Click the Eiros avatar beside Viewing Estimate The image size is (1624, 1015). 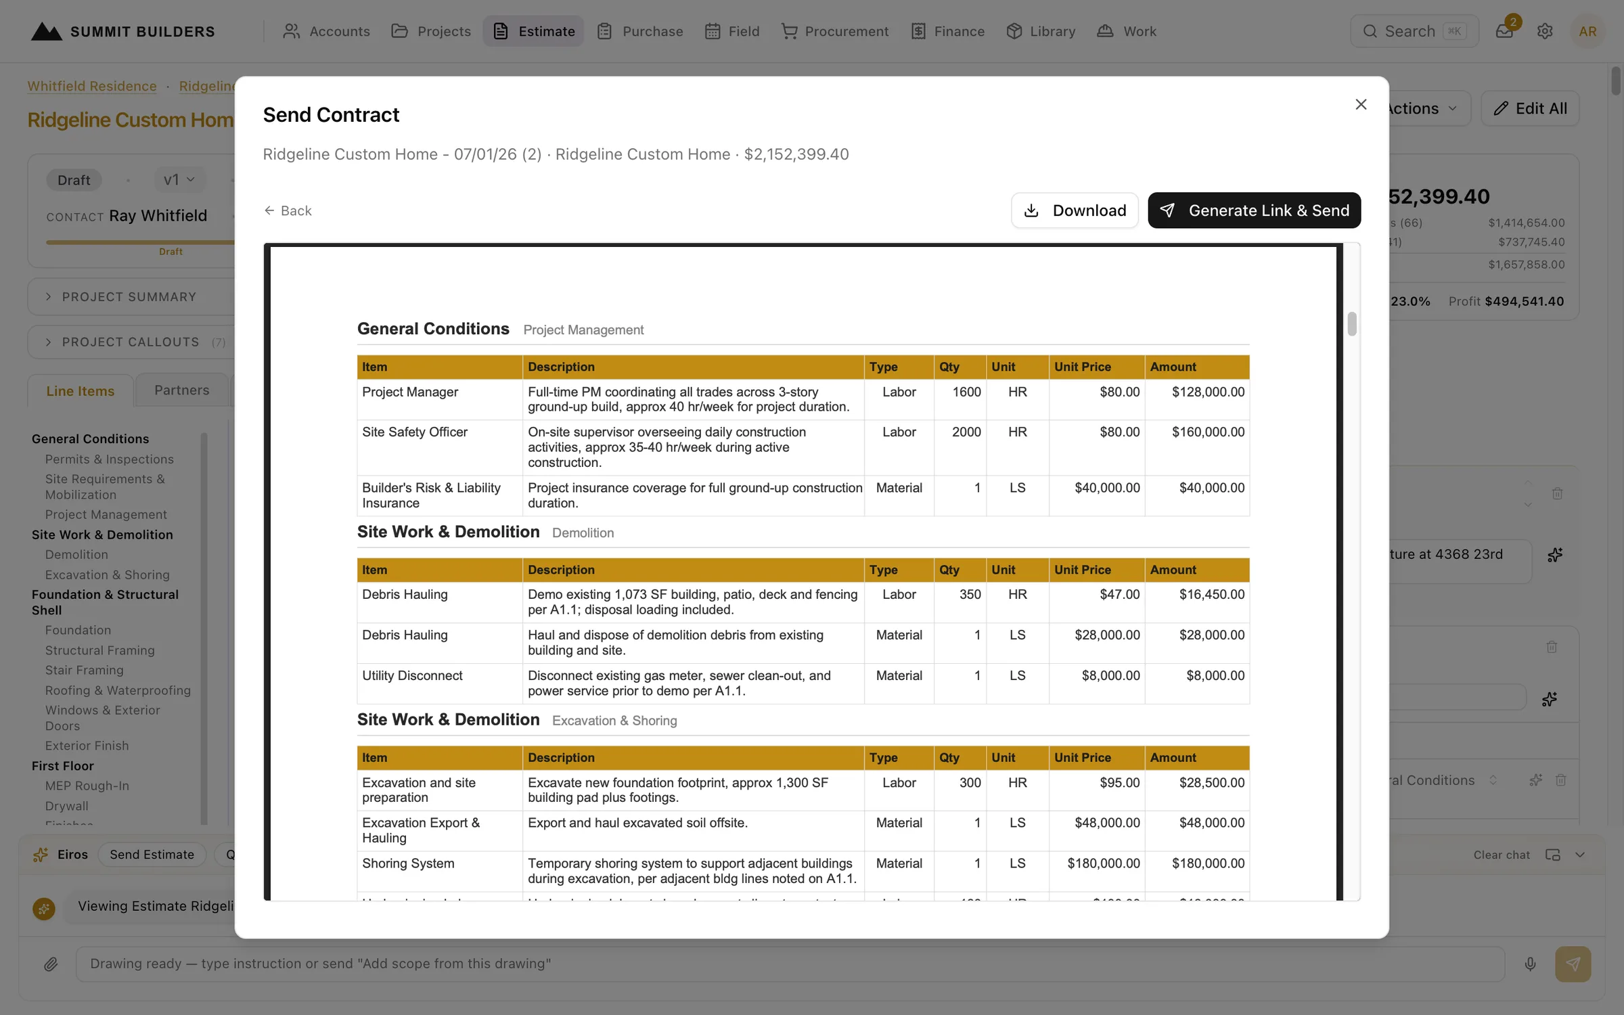click(x=44, y=908)
